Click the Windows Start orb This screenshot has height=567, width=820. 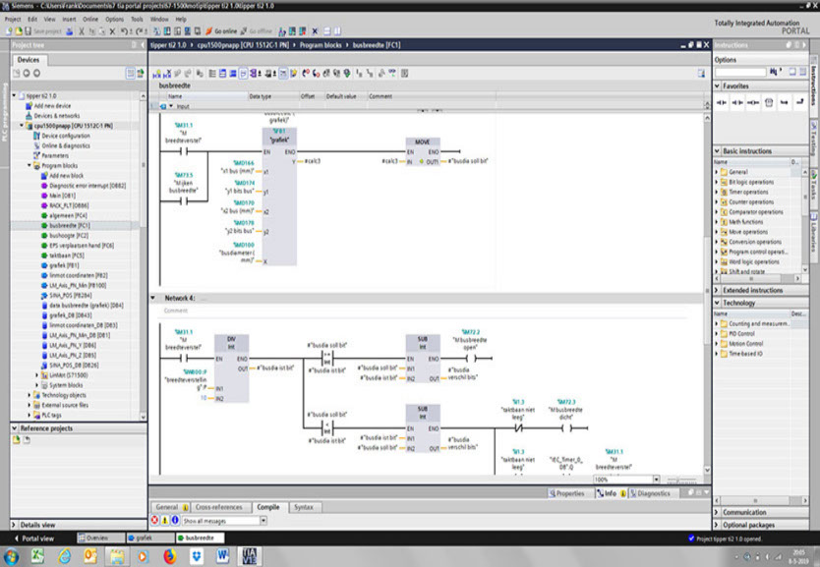(11, 556)
